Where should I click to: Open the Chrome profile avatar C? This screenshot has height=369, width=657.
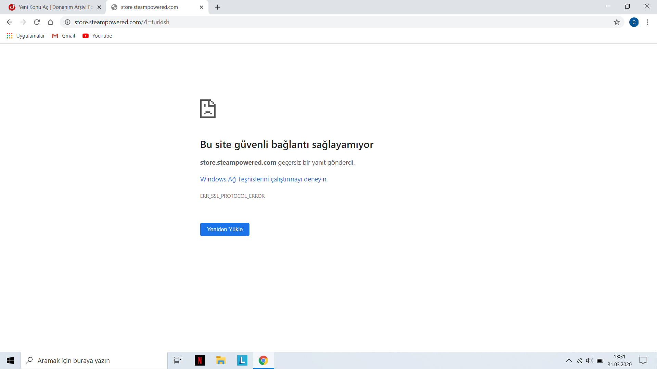click(634, 22)
